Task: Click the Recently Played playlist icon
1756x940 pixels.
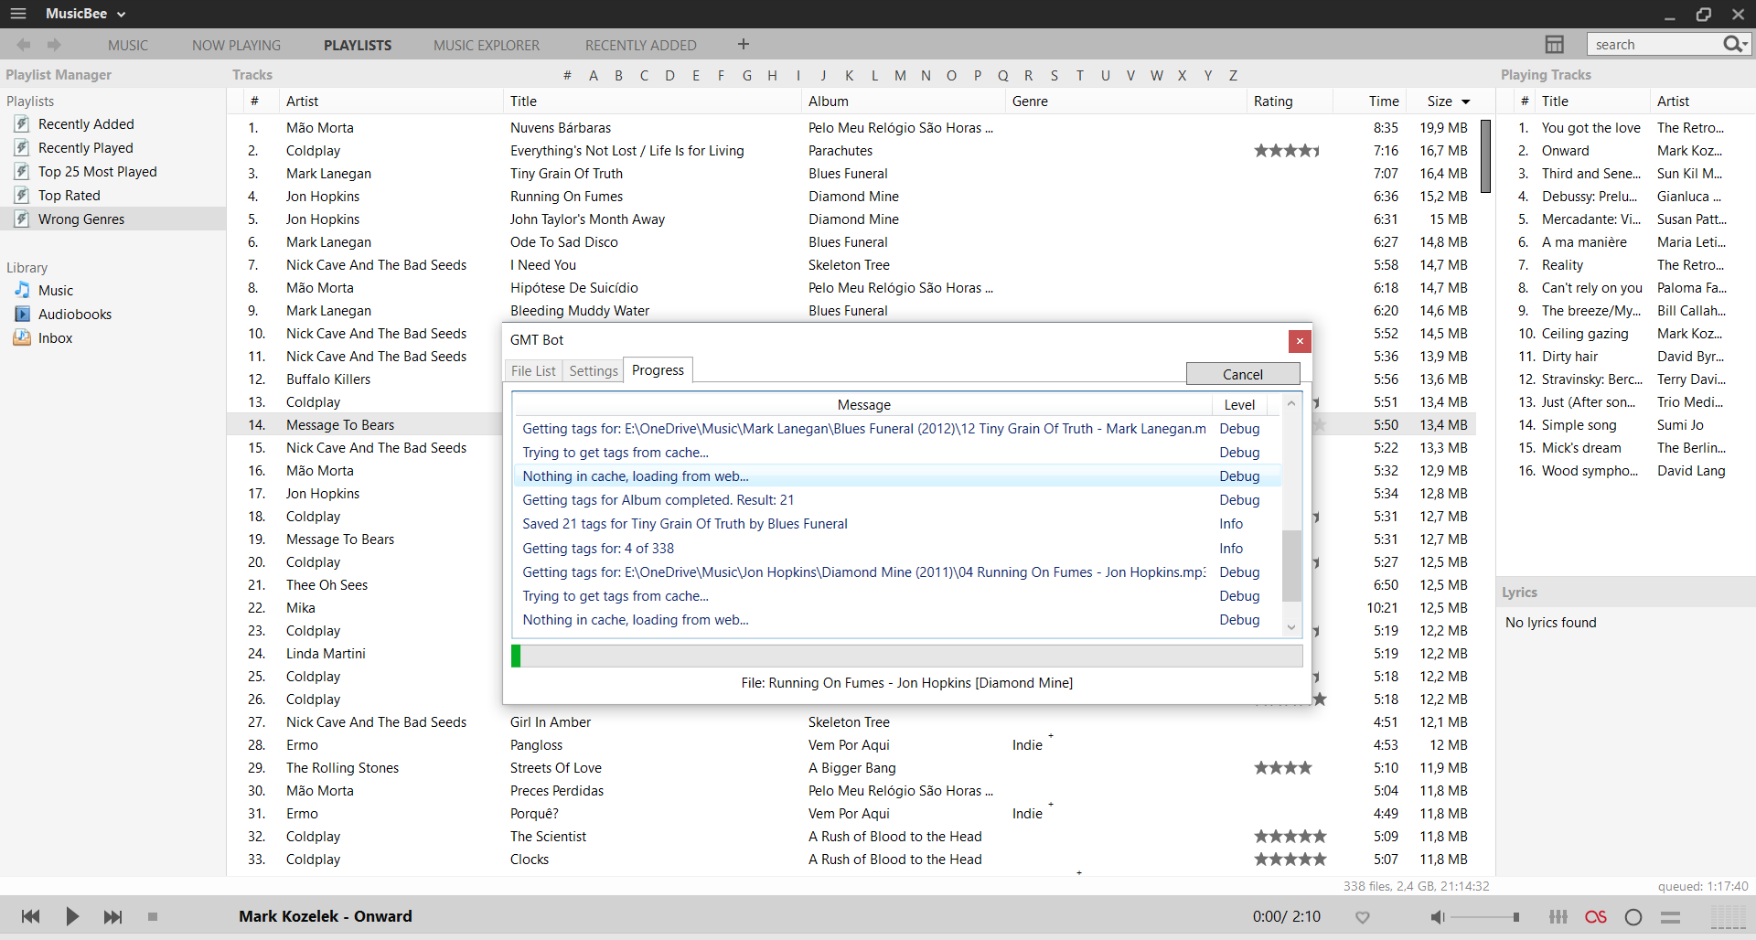Action: click(x=22, y=147)
